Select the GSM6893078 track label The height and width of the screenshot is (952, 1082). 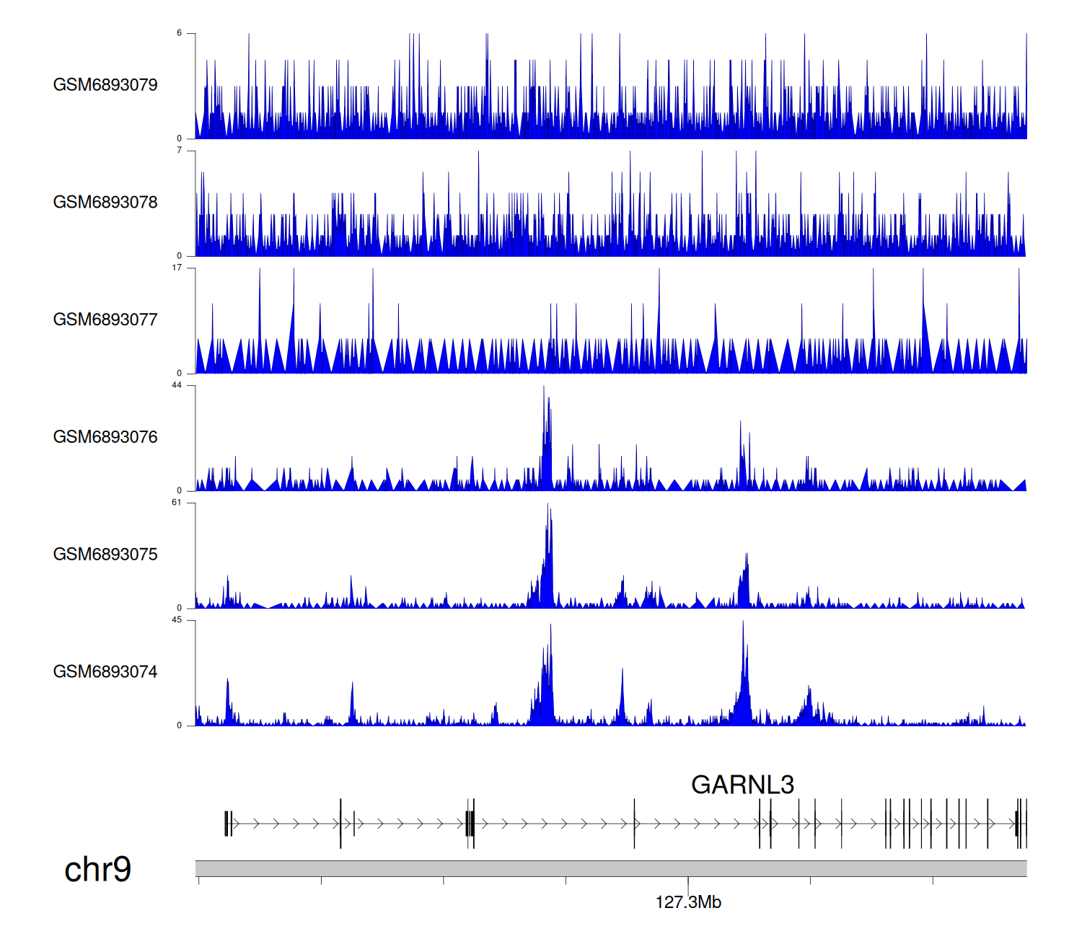pos(105,203)
